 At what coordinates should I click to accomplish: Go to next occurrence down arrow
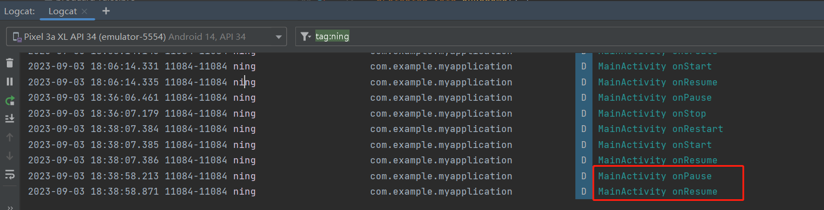pos(10,155)
